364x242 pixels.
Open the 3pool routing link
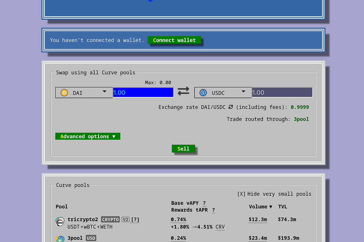[301, 119]
